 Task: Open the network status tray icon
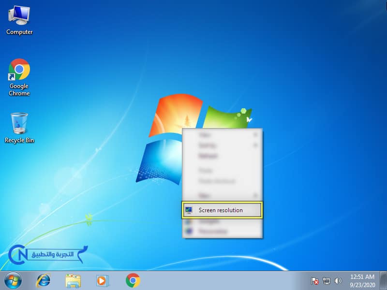pos(326,281)
